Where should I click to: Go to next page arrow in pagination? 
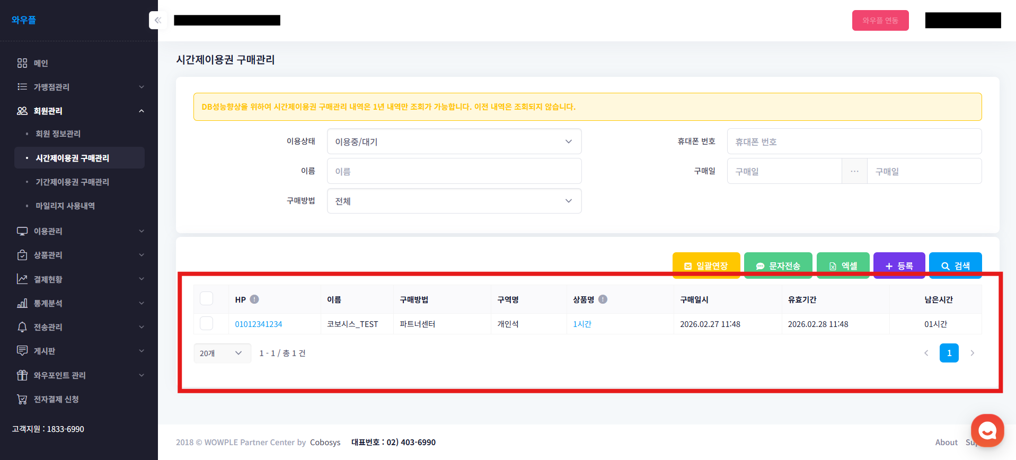click(972, 353)
